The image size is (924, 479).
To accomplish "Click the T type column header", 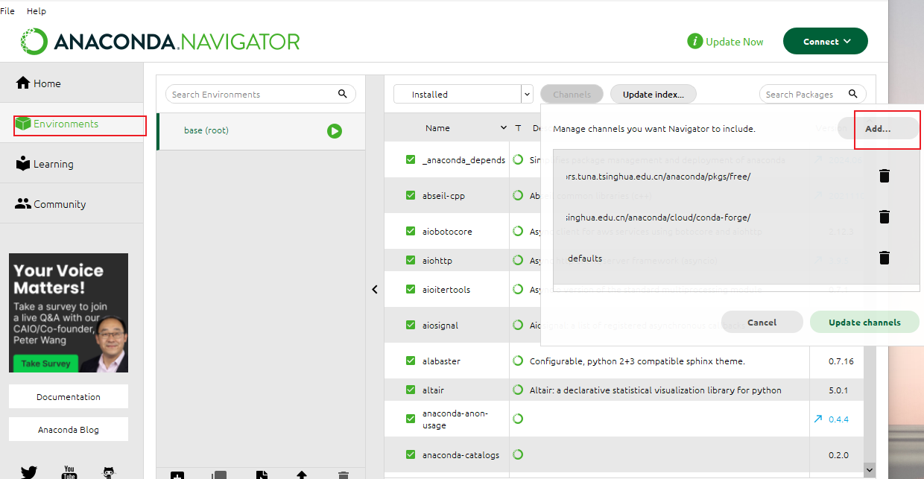I will (519, 128).
